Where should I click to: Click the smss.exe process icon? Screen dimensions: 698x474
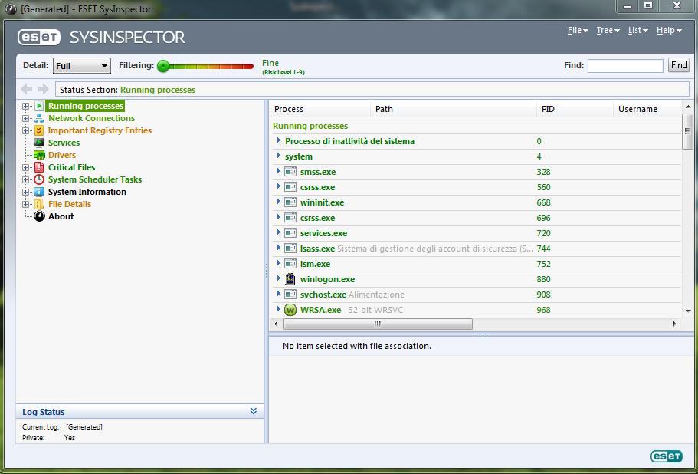point(290,172)
